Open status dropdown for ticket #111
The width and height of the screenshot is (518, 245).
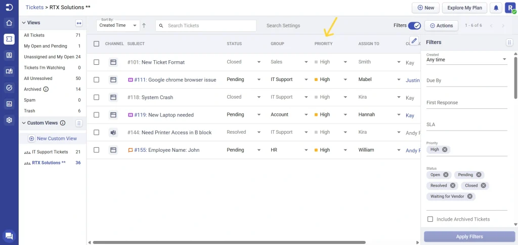pyautogui.click(x=259, y=79)
